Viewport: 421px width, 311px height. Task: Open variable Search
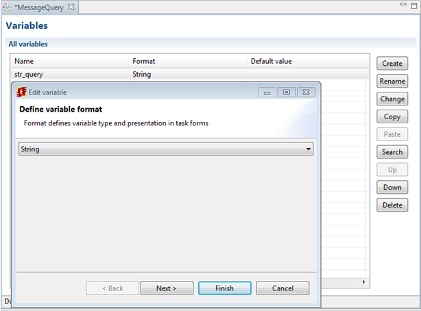pos(392,152)
